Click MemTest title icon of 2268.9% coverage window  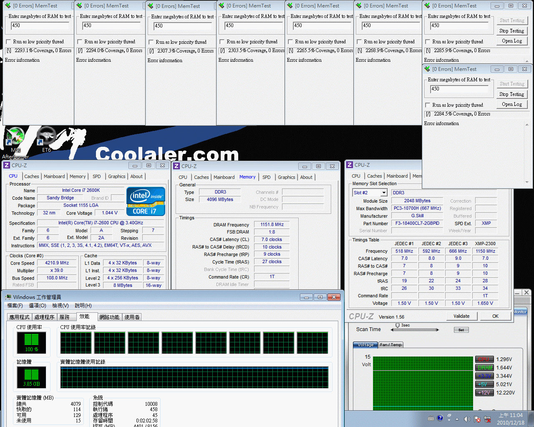(358, 5)
